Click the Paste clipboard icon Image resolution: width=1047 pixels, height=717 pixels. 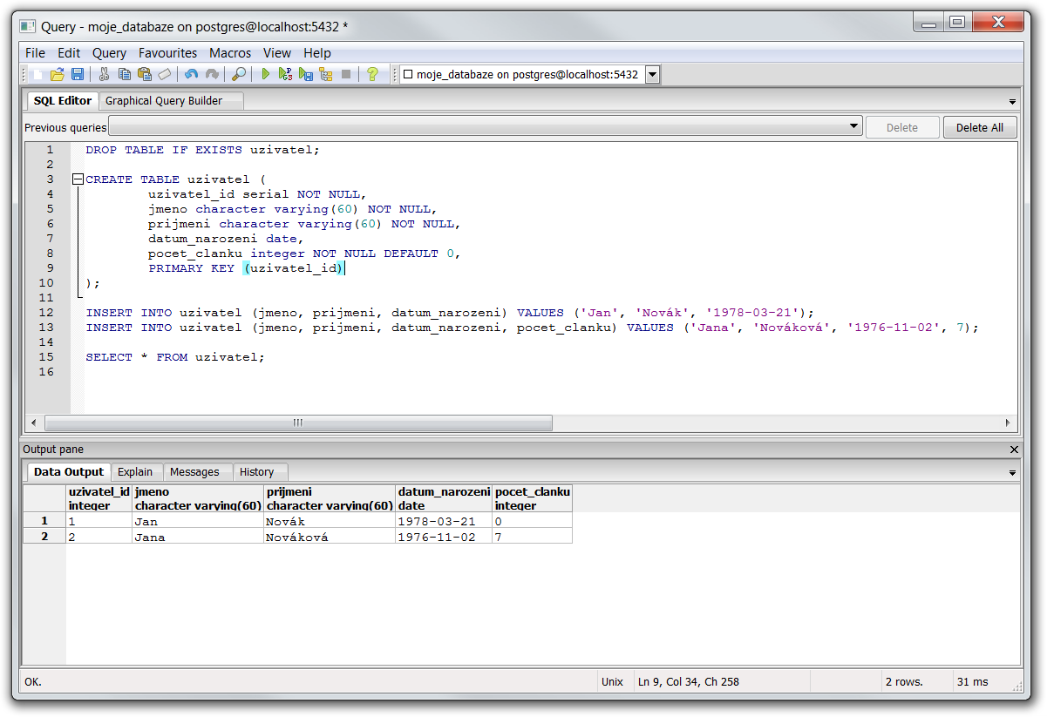click(x=144, y=75)
